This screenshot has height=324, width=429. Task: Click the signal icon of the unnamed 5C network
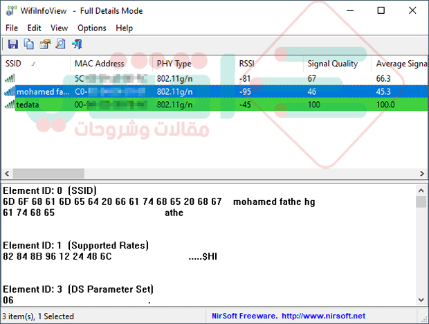pos(10,78)
